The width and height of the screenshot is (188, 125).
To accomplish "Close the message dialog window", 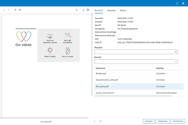I will (183, 3).
